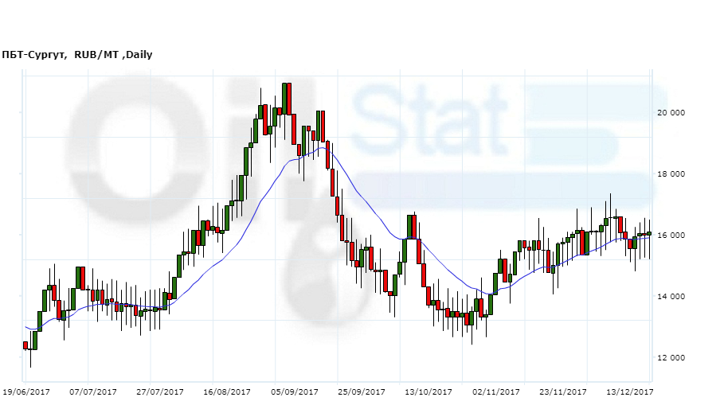Click the Stat watermark text in the background

click(x=430, y=119)
